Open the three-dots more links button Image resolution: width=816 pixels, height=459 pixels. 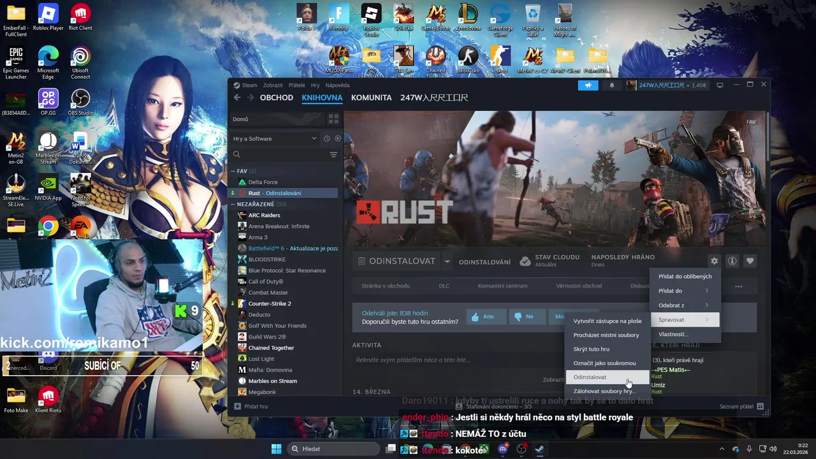738,286
